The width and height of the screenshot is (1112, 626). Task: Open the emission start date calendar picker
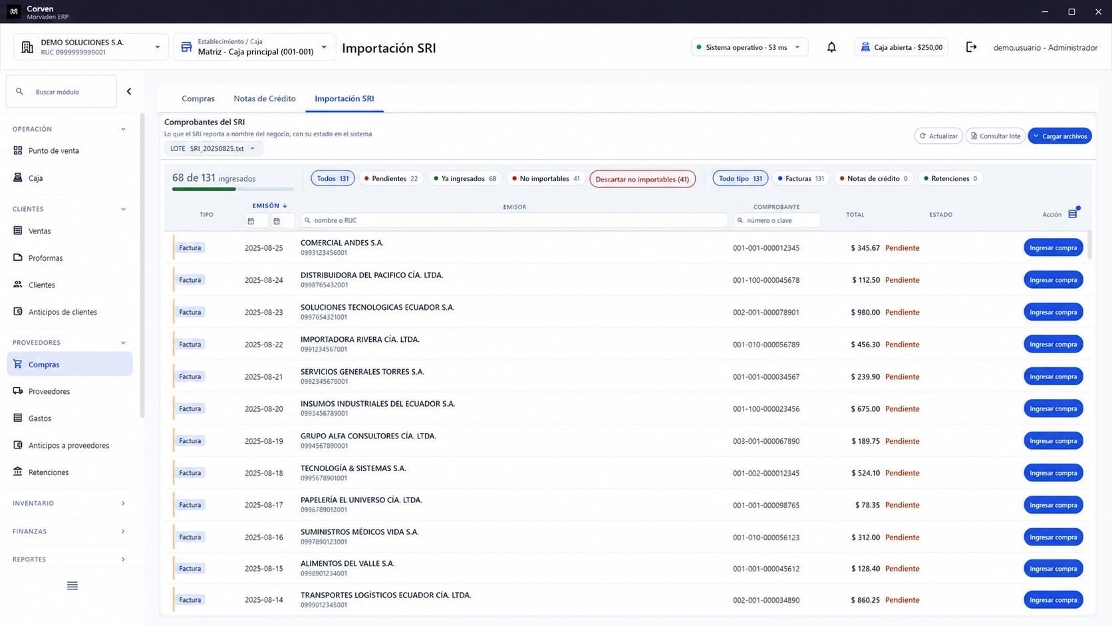251,221
